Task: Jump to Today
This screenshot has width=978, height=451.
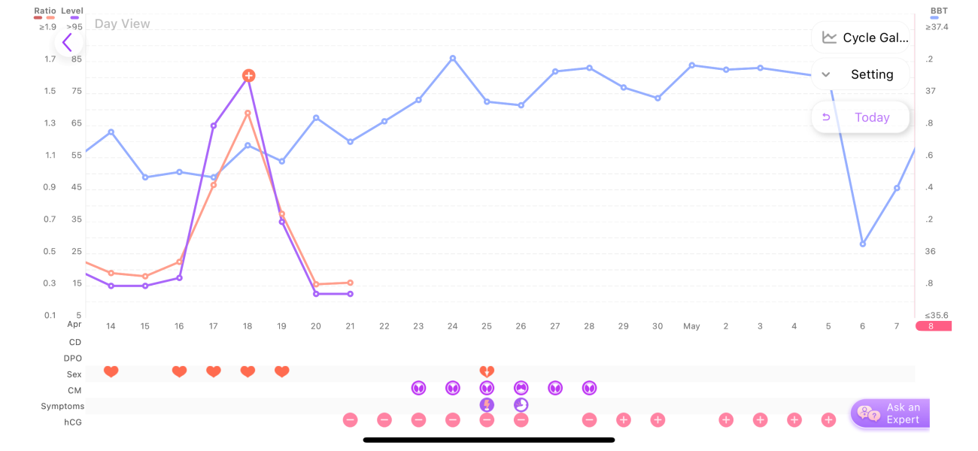Action: tap(861, 117)
